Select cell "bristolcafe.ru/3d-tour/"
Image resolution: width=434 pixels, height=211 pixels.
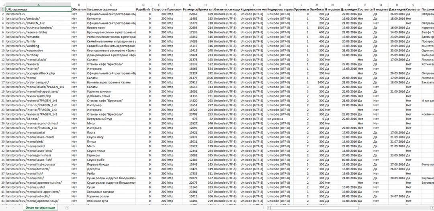coord(38,119)
